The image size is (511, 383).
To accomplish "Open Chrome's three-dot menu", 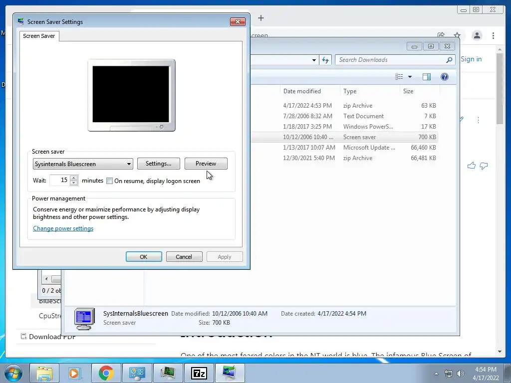I will pos(493,35).
